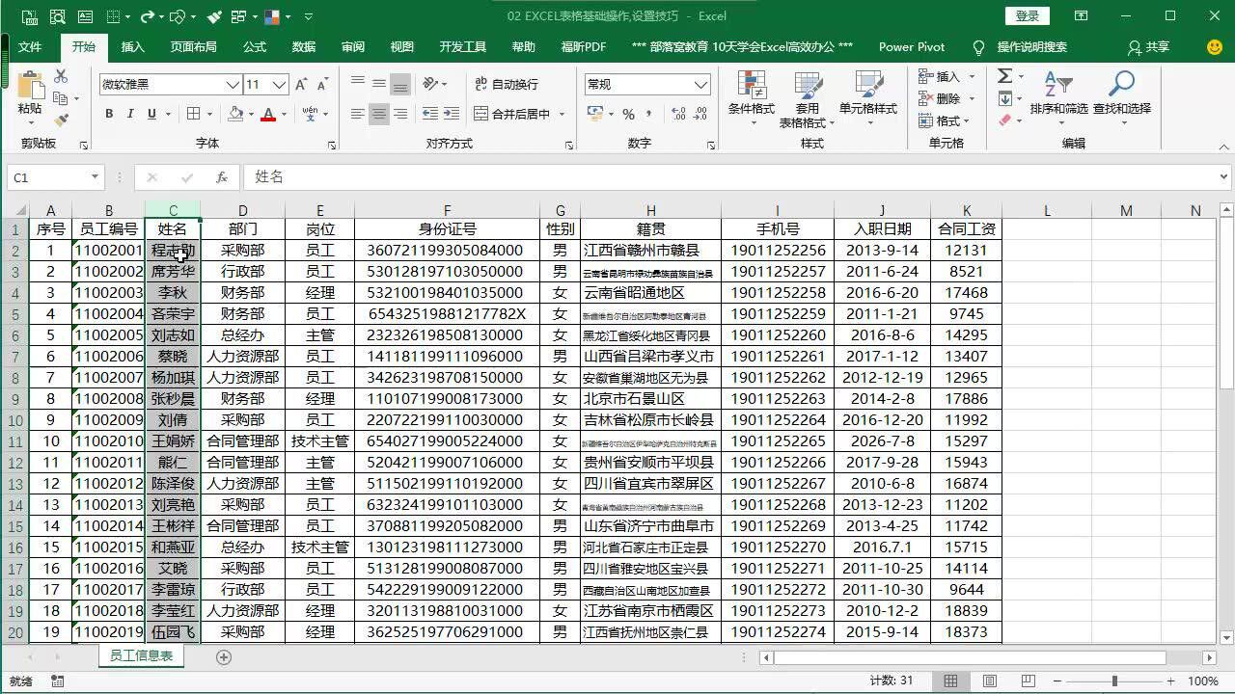
Task: Click the AutoSum sigma icon
Action: pyautogui.click(x=1004, y=76)
